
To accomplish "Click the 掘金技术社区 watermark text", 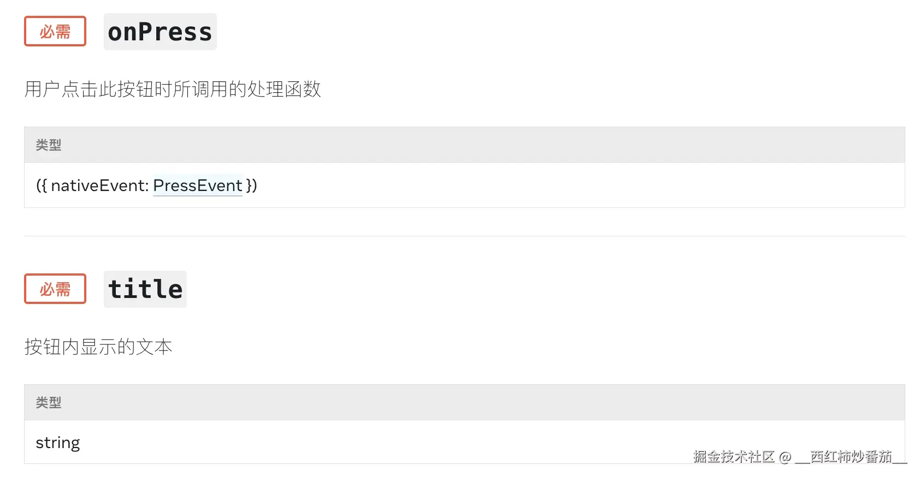I will coord(734,456).
